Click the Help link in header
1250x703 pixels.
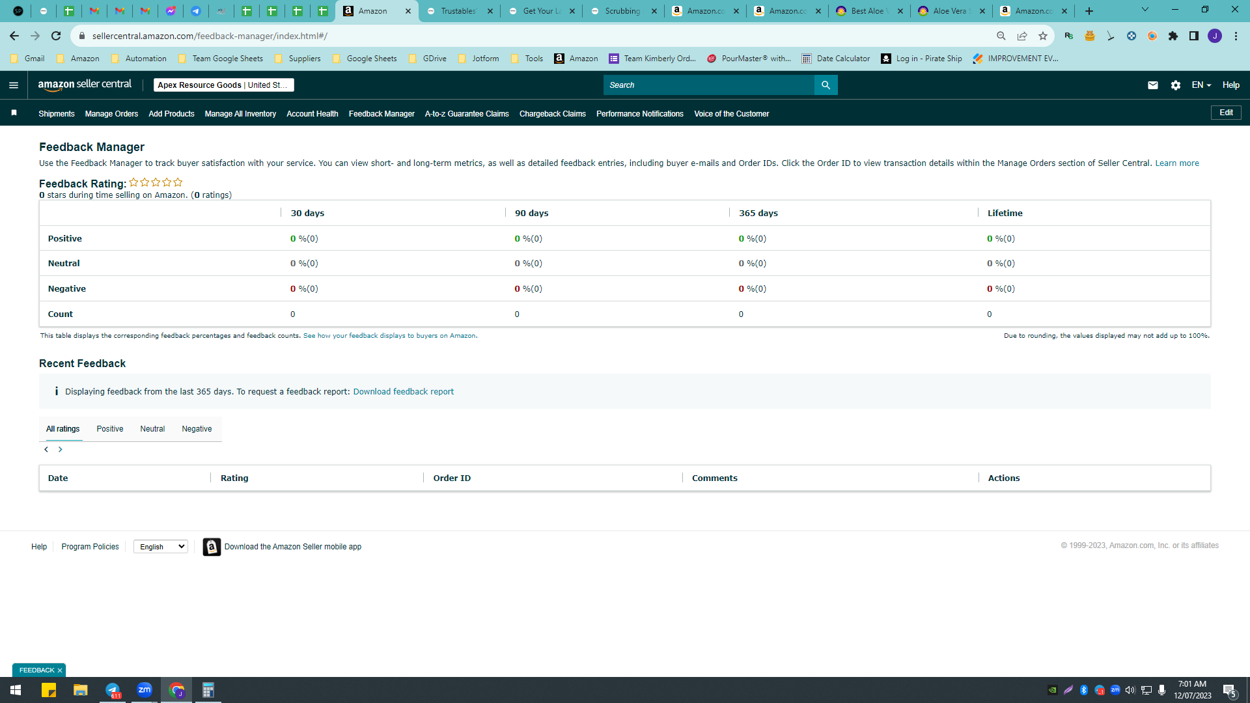pos(1230,85)
